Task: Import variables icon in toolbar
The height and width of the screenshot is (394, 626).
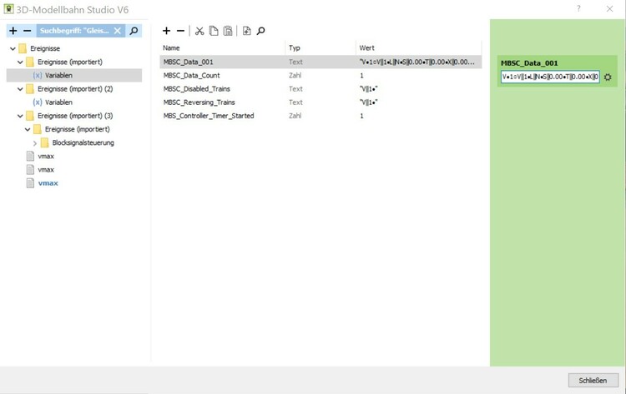Action: pyautogui.click(x=247, y=31)
